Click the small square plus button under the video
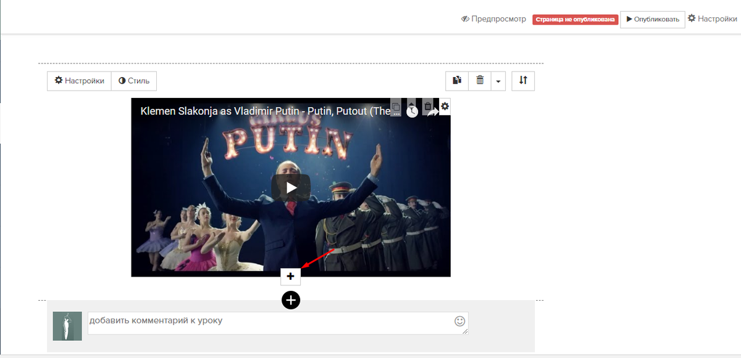The height and width of the screenshot is (358, 741). (x=291, y=277)
